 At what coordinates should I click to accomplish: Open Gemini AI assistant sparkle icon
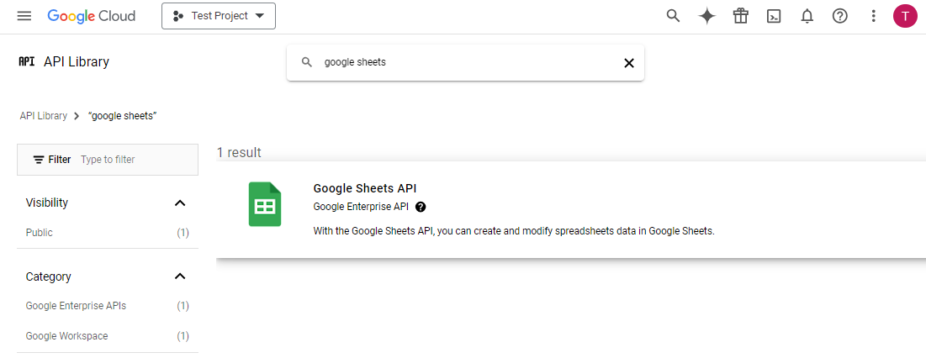(x=706, y=16)
